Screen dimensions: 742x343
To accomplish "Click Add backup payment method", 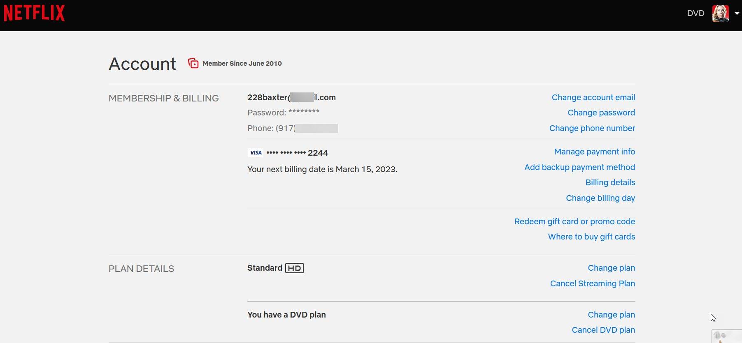I will pyautogui.click(x=579, y=167).
